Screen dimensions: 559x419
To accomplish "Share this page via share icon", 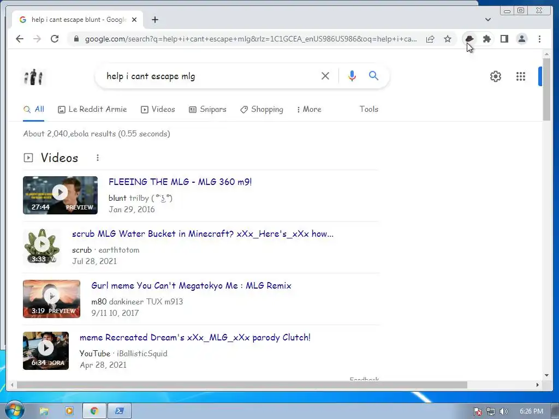I will tap(430, 39).
